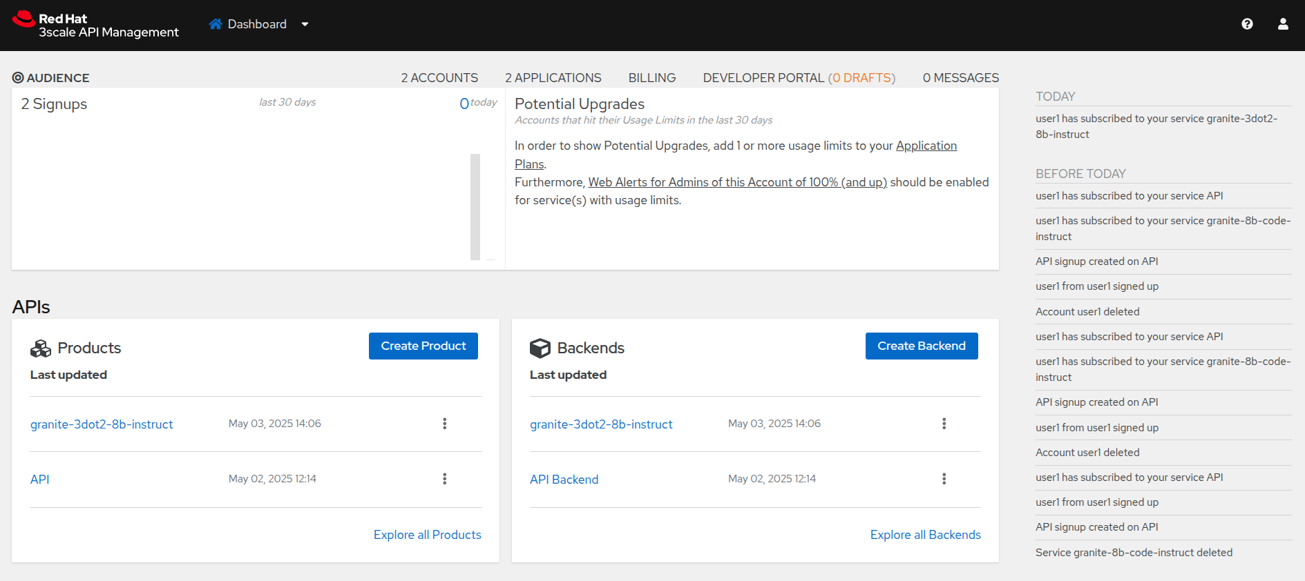Follow the Application Plans link
1305x581 pixels.
tap(926, 146)
